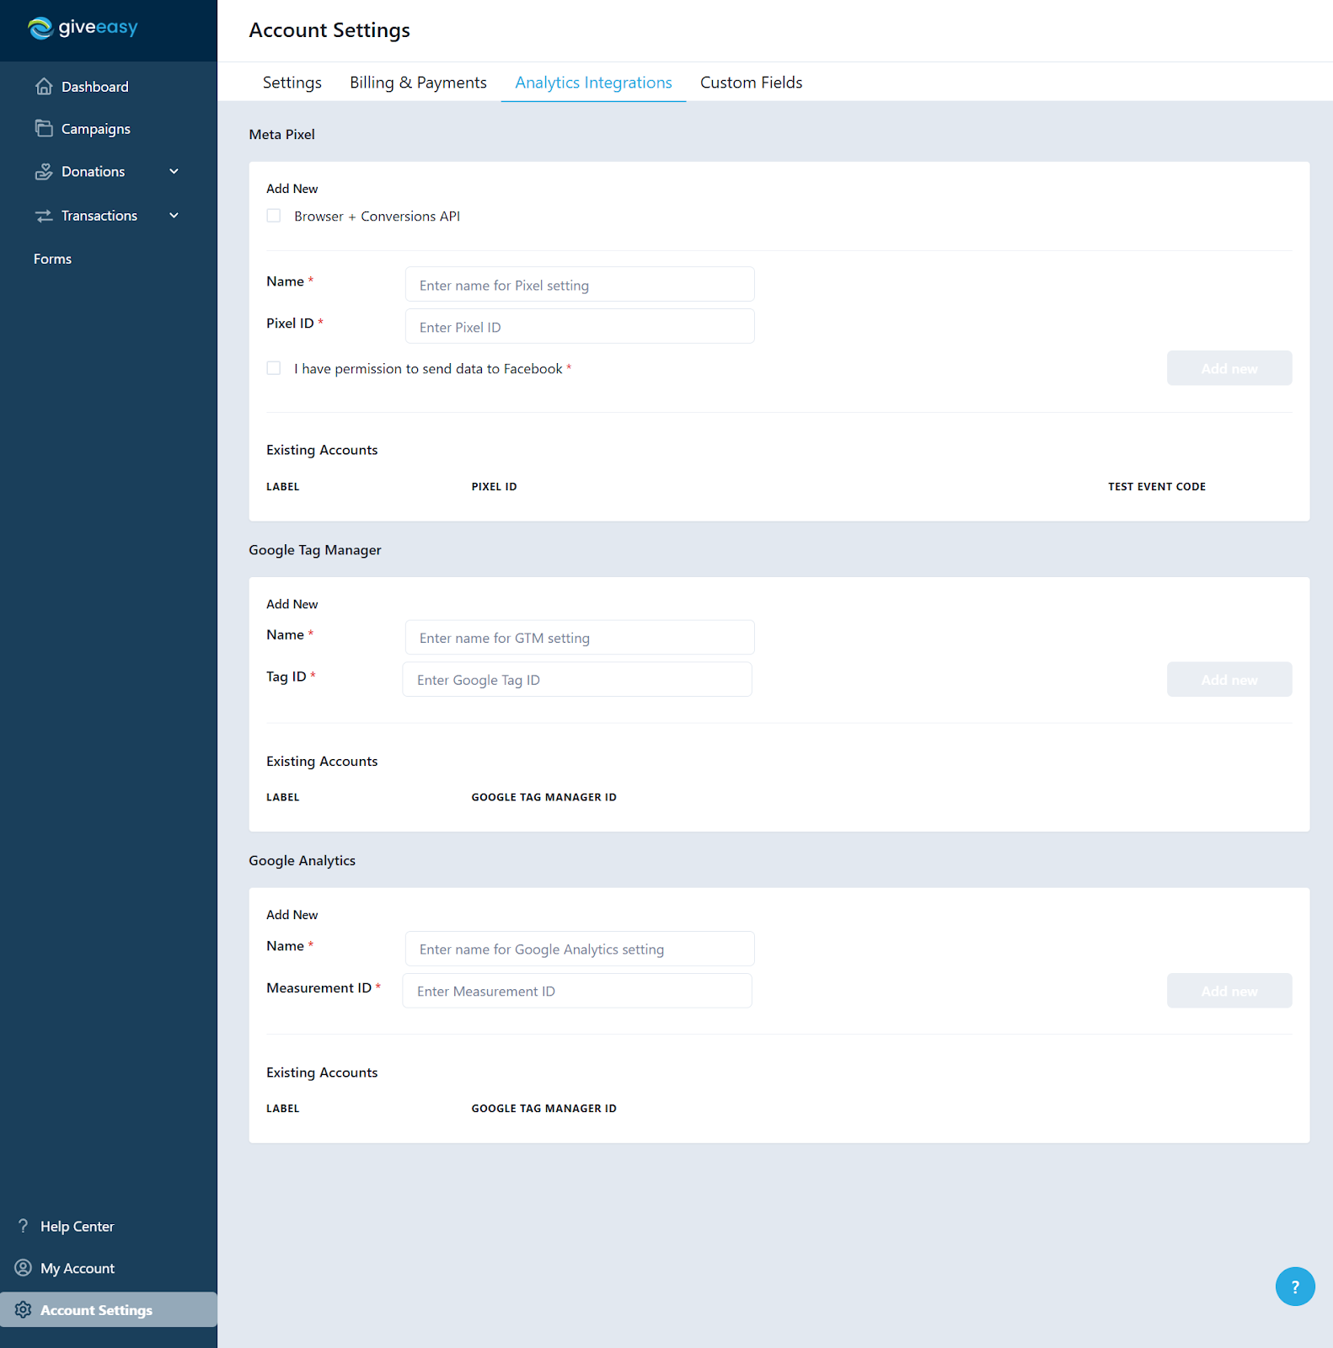Viewport: 1333px width, 1348px height.
Task: Select the Analytics Integrations tab
Action: tap(593, 83)
